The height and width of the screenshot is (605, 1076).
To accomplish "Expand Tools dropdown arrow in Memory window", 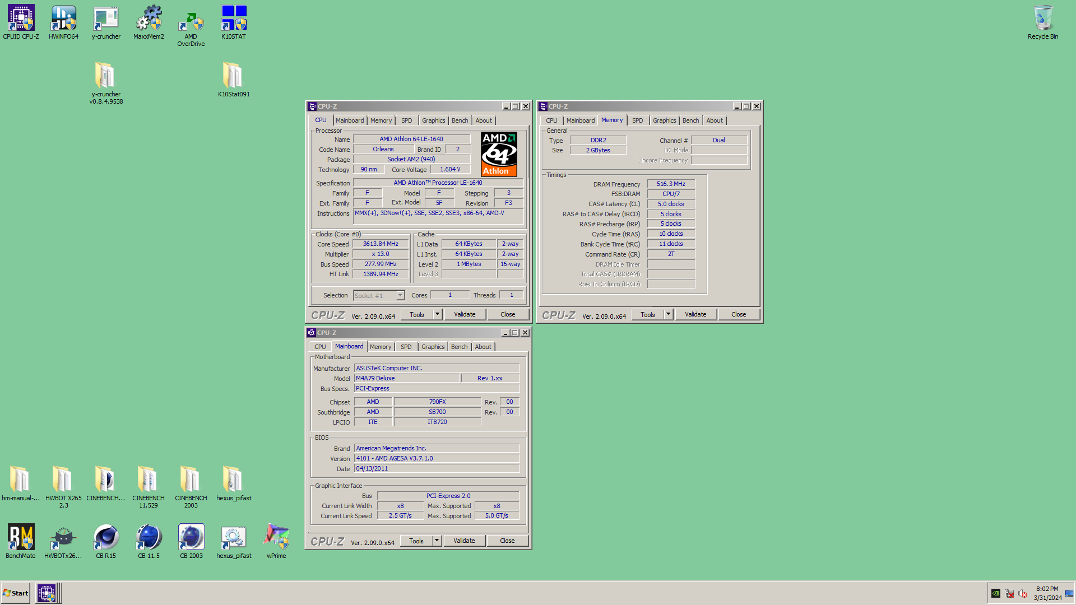I will [x=668, y=314].
